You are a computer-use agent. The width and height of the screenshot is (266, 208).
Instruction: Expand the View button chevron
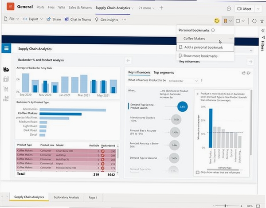point(243,21)
